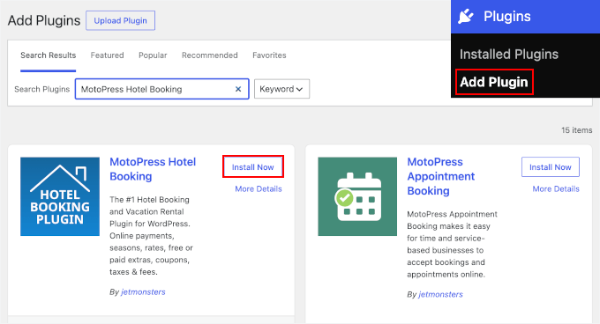600x324 pixels.
Task: Clear the plugin search field with X
Action: pyautogui.click(x=238, y=89)
